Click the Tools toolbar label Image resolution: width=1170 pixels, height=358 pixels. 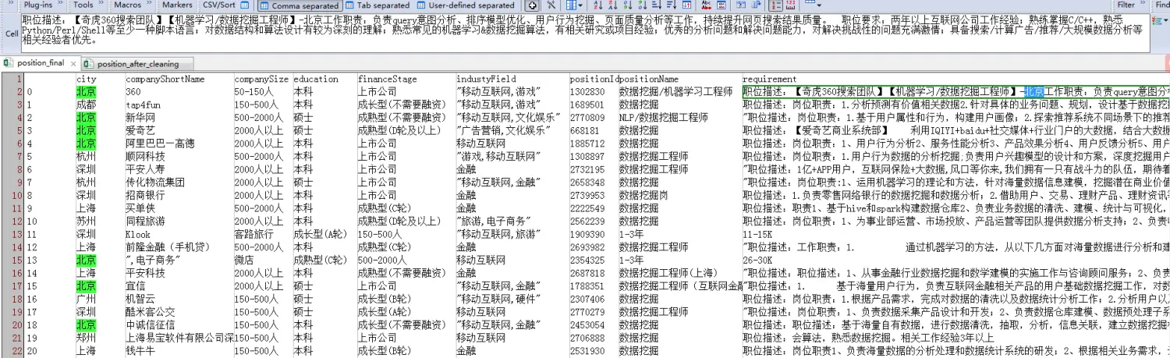[83, 5]
